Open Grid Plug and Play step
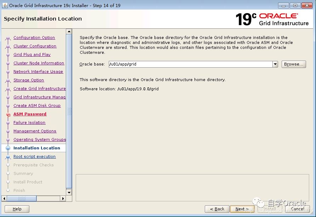Viewport: 316px width, 217px height. pyautogui.click(x=32, y=55)
